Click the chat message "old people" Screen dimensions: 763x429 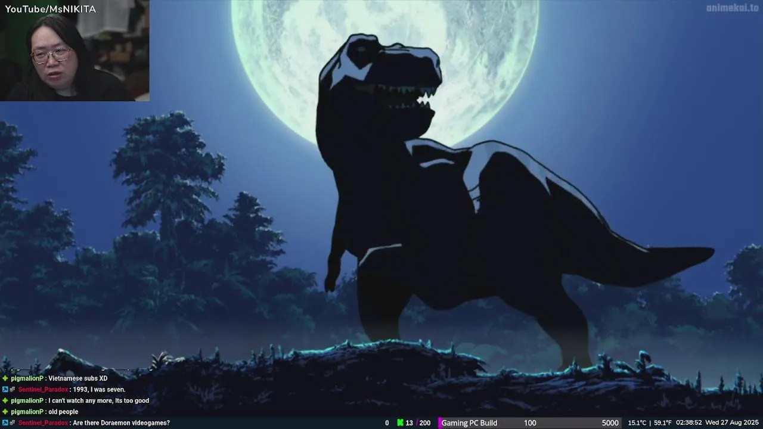point(63,412)
